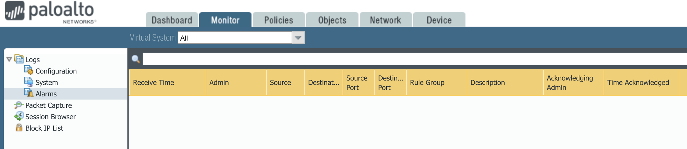Go to the Network tab
The width and height of the screenshot is (687, 149).
tap(386, 20)
